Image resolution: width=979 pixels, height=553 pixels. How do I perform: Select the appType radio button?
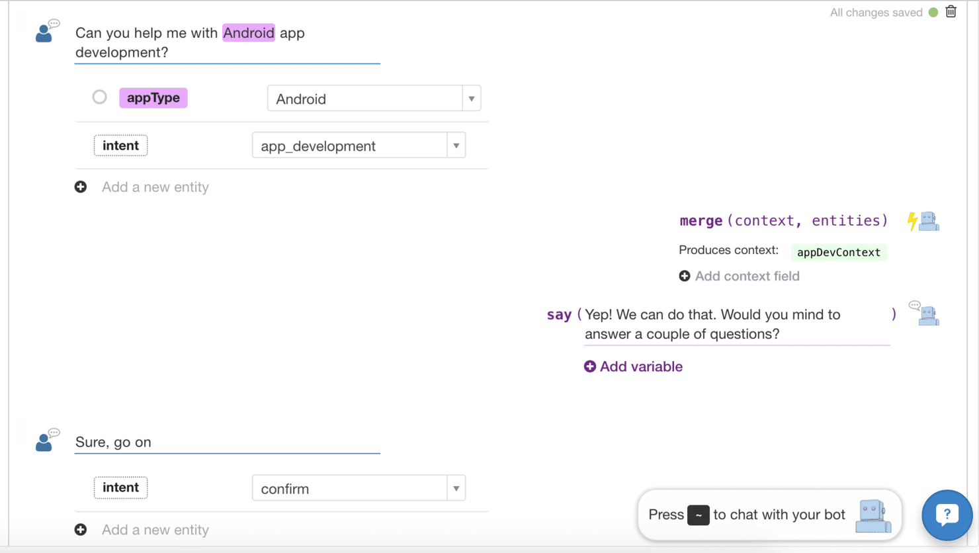tap(99, 97)
